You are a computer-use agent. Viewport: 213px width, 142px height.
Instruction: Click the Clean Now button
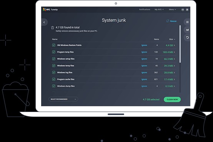pyautogui.click(x=172, y=99)
